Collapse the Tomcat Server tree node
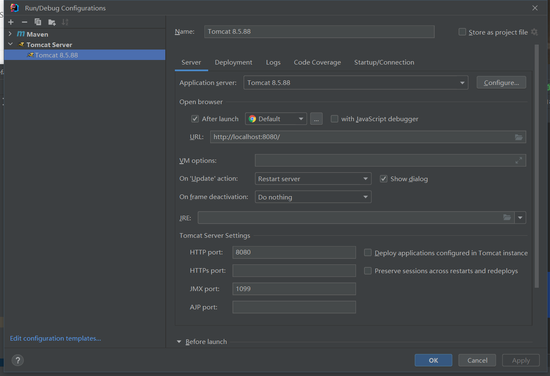The image size is (550, 376). pos(10,44)
